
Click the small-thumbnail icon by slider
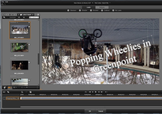coord(22,87)
